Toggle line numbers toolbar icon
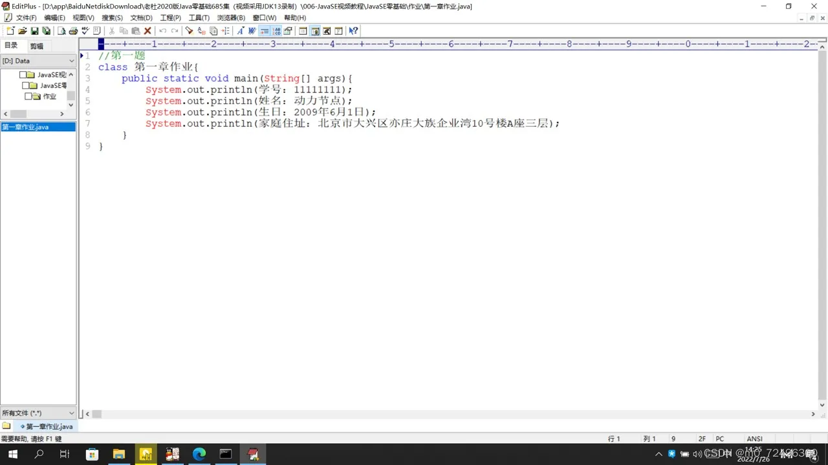 (276, 30)
